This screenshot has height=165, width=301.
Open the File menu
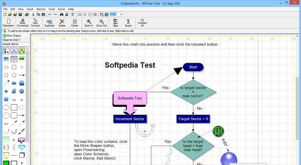pos(5,9)
